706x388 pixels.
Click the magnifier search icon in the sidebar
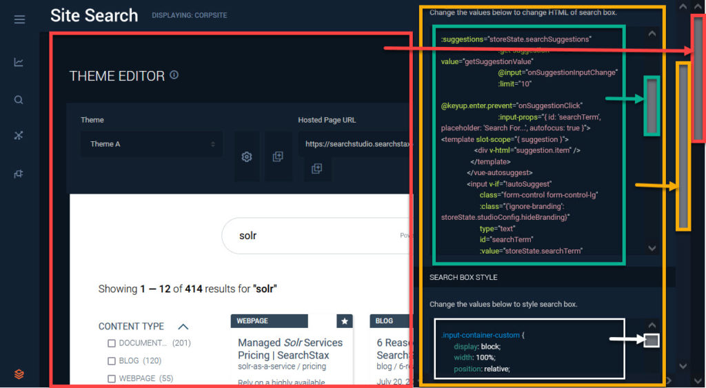[x=19, y=99]
